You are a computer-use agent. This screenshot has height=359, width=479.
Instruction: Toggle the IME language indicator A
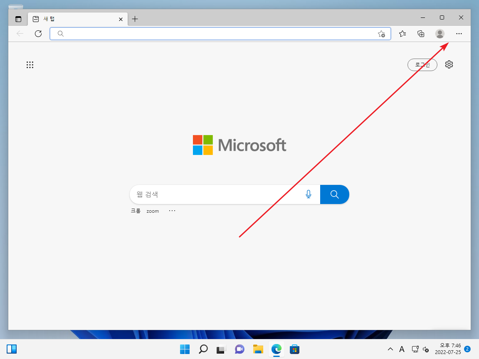pos(402,349)
